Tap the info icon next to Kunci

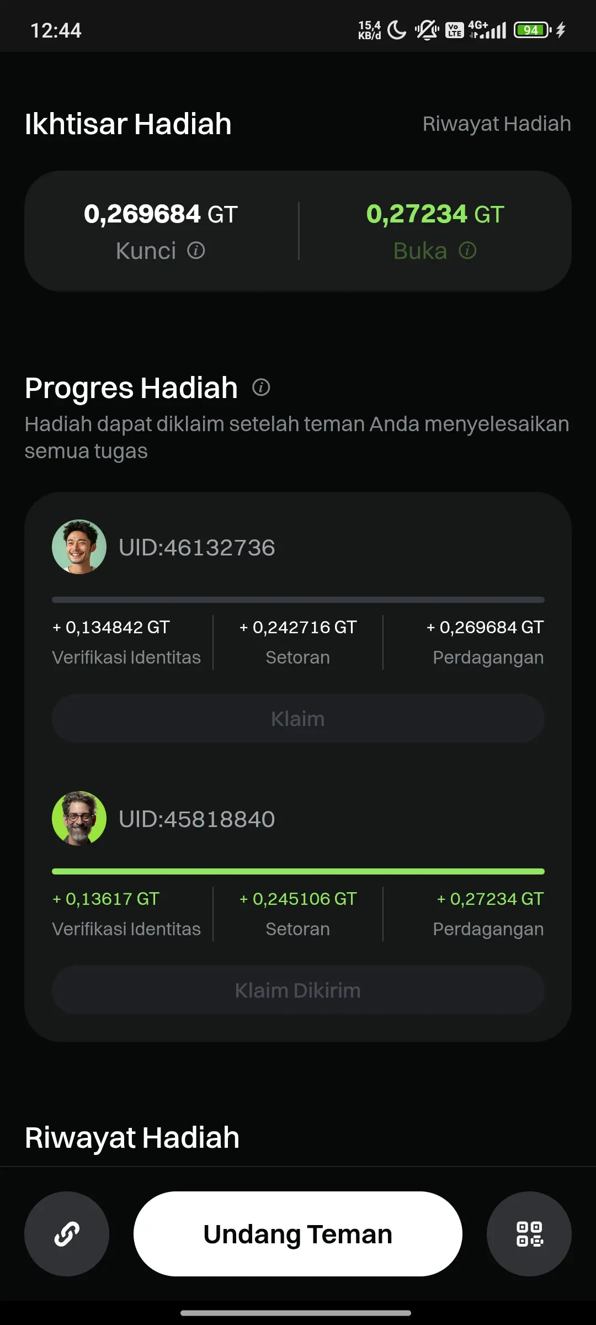click(x=196, y=251)
